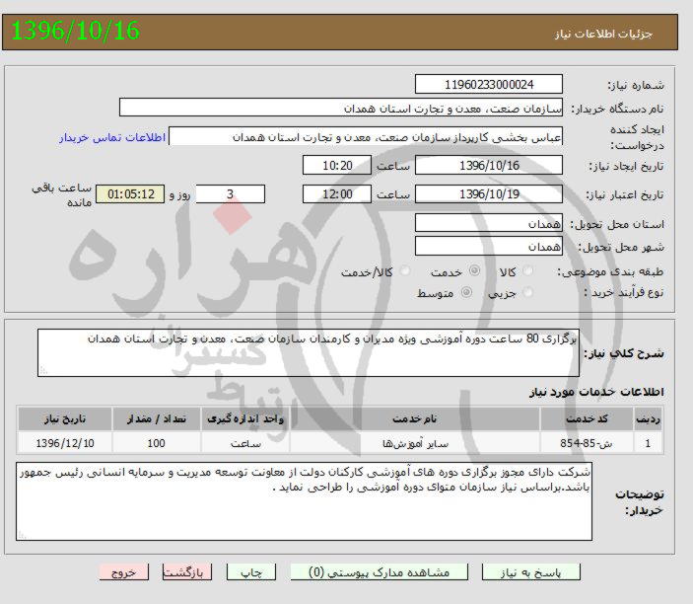
Task: Click creation date field 1396/10/16
Action: (489, 165)
